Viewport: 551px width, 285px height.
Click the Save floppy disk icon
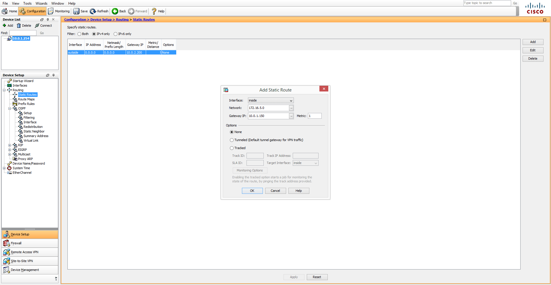(x=76, y=11)
